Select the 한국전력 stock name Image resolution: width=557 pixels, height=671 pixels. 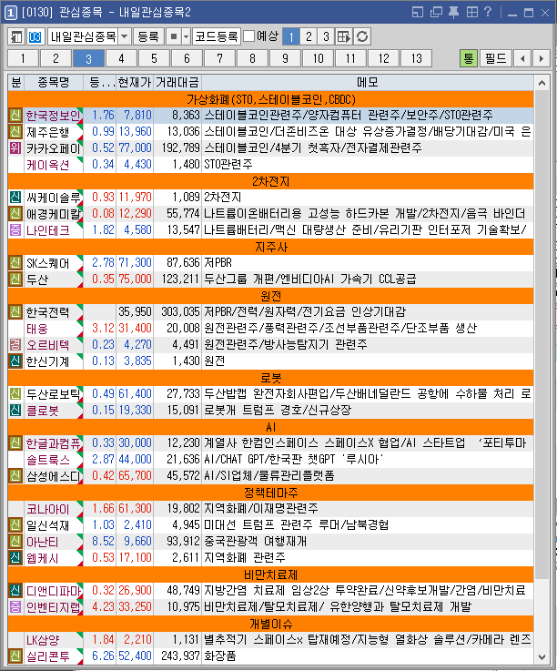click(x=47, y=312)
